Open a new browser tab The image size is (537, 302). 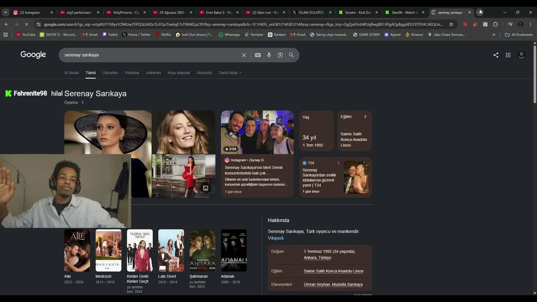tap(480, 12)
